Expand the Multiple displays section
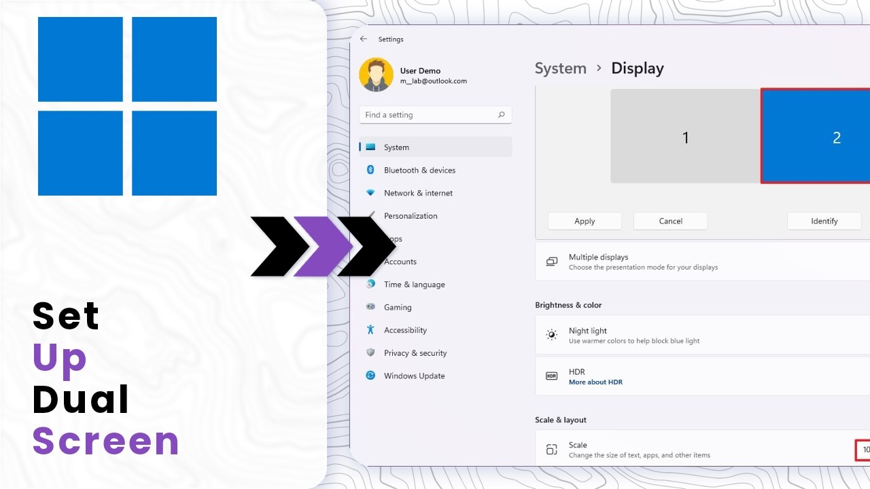The height and width of the screenshot is (489, 870). click(x=703, y=261)
